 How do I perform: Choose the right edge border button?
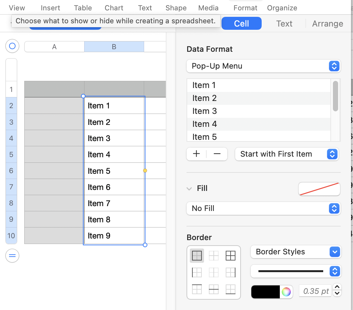pyautogui.click(x=231, y=272)
